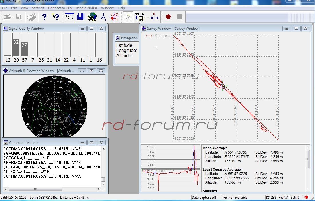This screenshot has height=201, width=315.
Task: Click the context help question-arrow icon
Action: click(x=56, y=17)
